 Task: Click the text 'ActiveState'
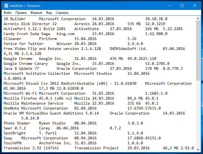tap(87, 29)
